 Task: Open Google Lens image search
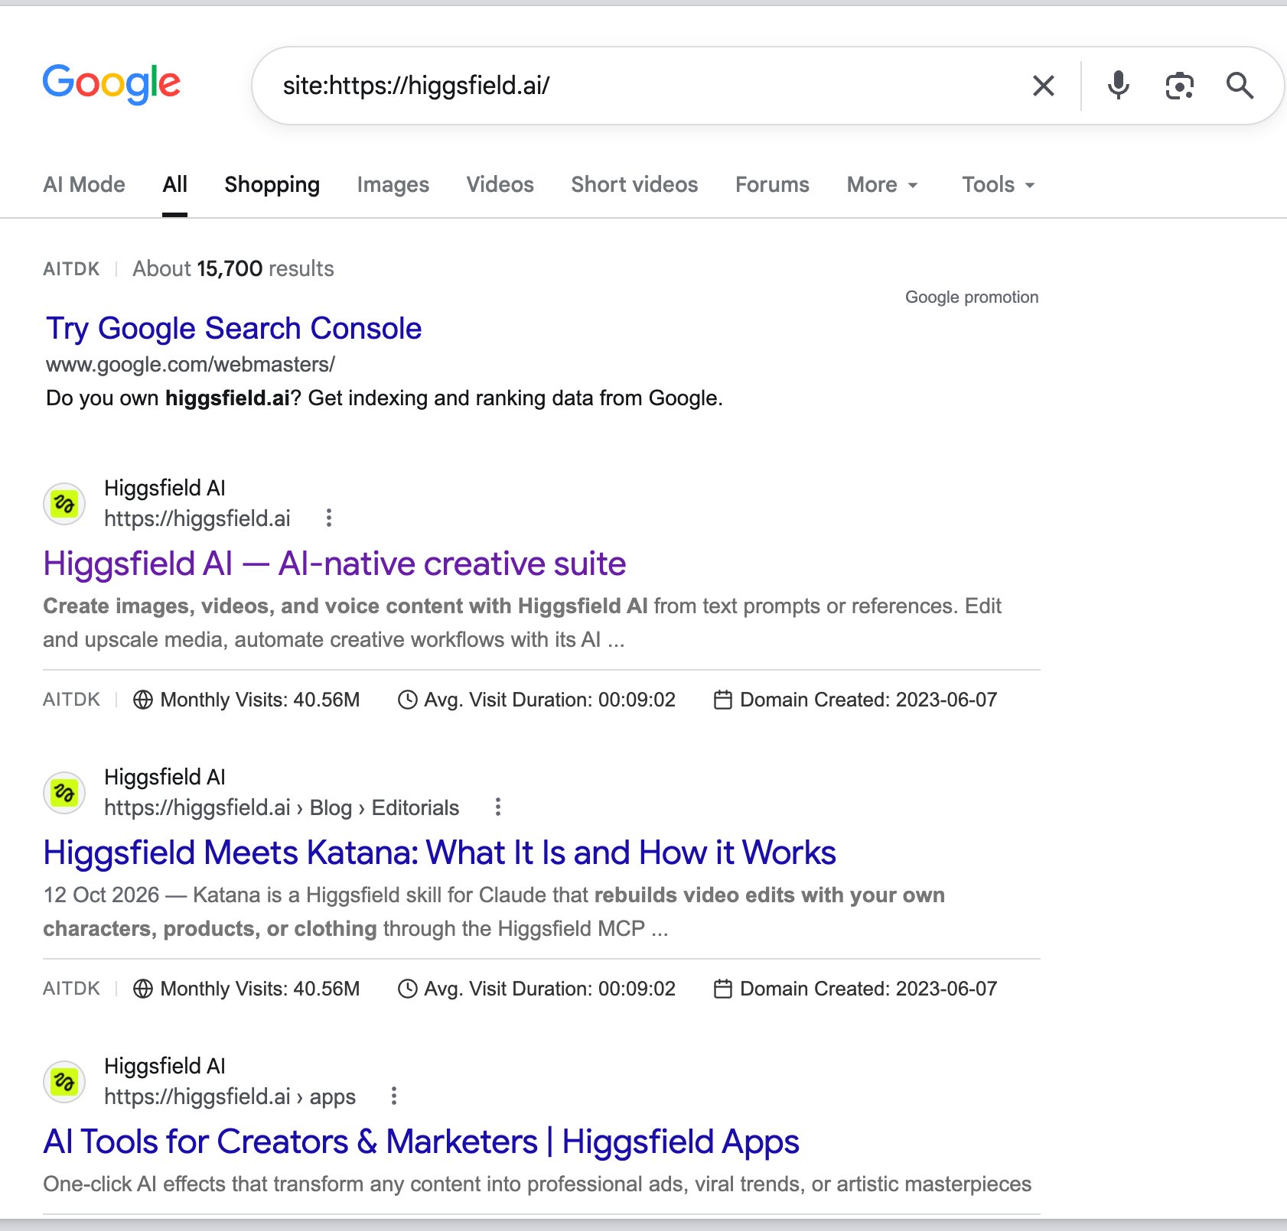(1179, 86)
